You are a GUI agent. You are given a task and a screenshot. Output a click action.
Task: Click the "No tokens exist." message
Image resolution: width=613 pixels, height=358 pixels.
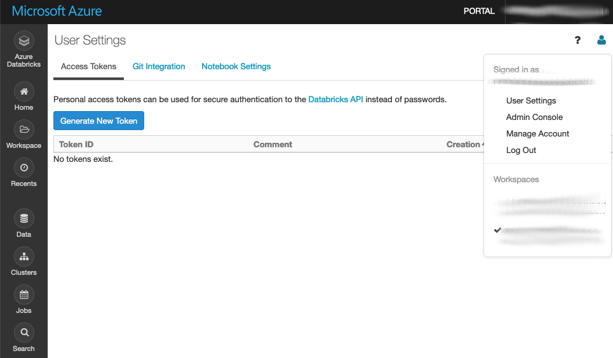pos(83,159)
